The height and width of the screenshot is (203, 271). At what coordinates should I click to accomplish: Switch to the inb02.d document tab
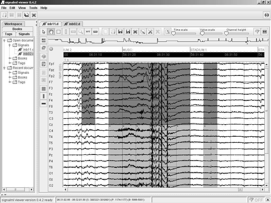click(72, 24)
